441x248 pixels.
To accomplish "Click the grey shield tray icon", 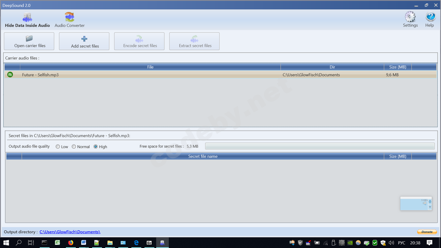I will pos(300,243).
